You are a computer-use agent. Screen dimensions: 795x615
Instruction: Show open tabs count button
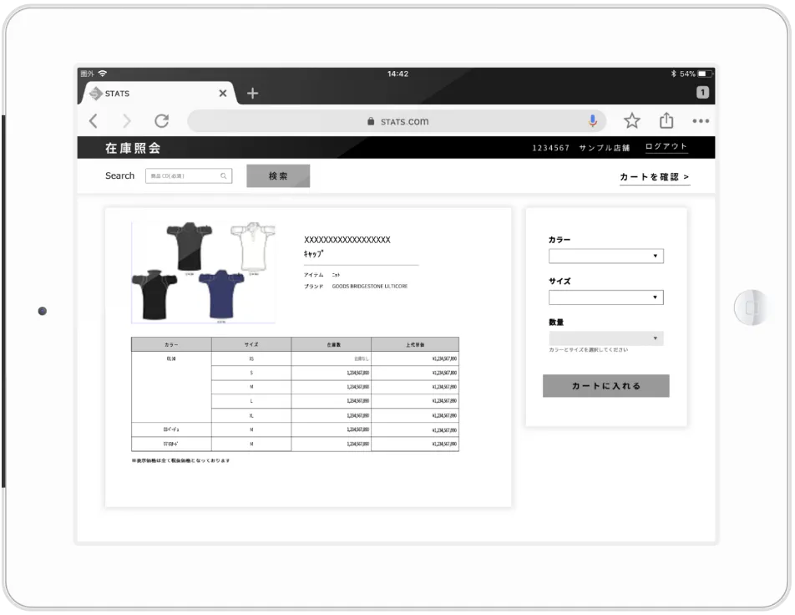(x=702, y=93)
